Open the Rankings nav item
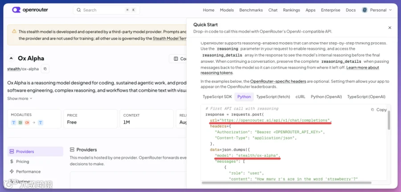 click(291, 10)
